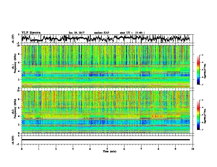Click the "ch.3(V)" axis label
This screenshot has width=217, height=167.
[13, 140]
